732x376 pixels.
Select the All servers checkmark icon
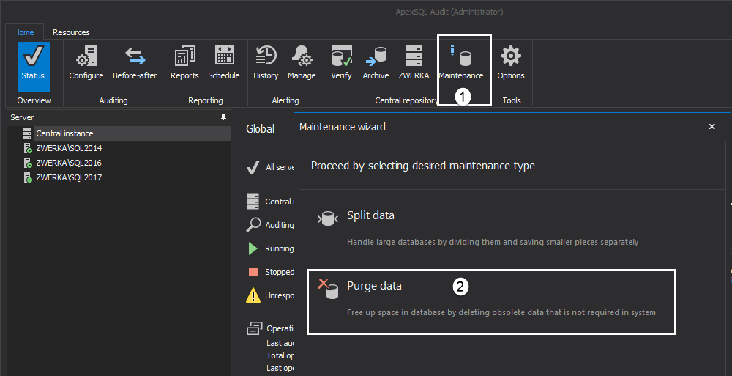(x=253, y=166)
